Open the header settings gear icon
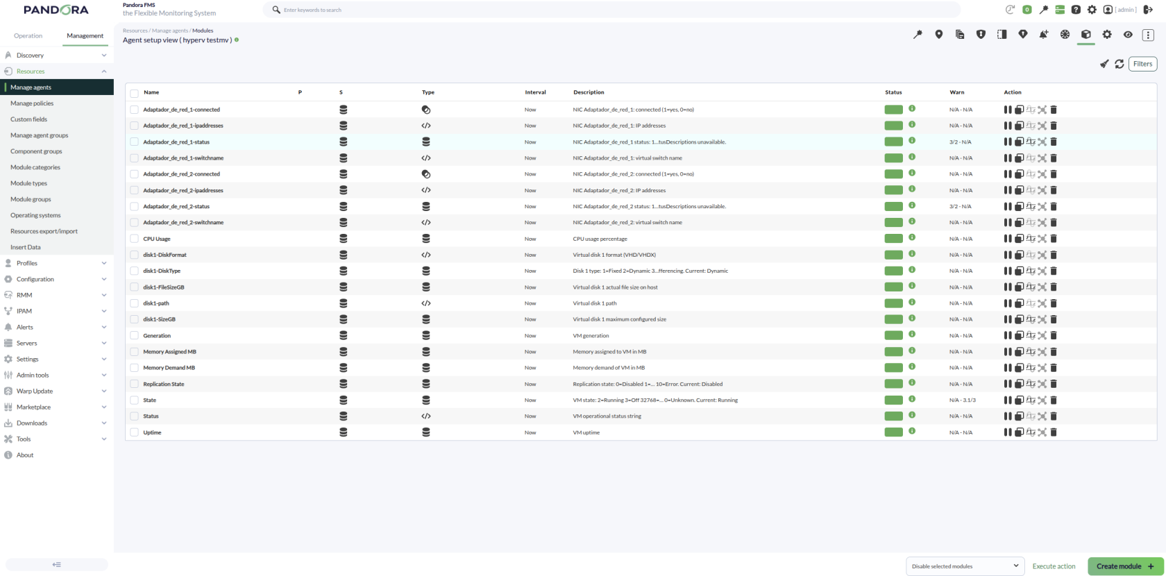Image resolution: width=1166 pixels, height=576 pixels. point(1092,10)
